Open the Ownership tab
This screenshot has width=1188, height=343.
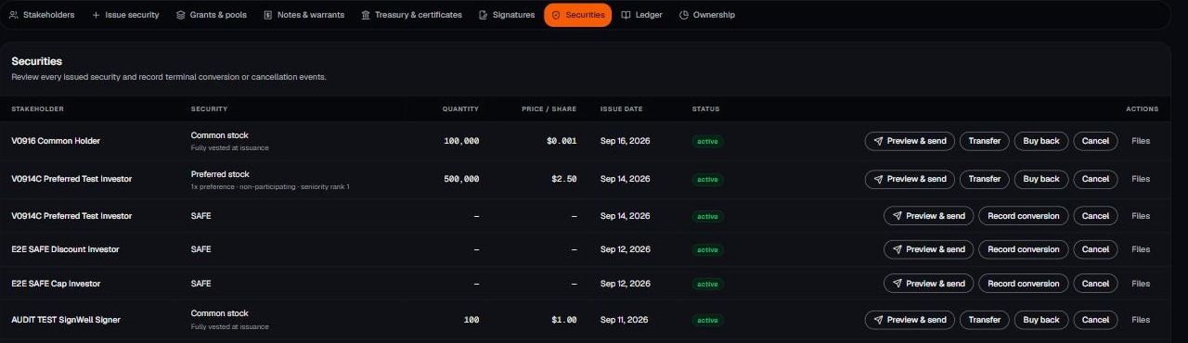coord(707,15)
